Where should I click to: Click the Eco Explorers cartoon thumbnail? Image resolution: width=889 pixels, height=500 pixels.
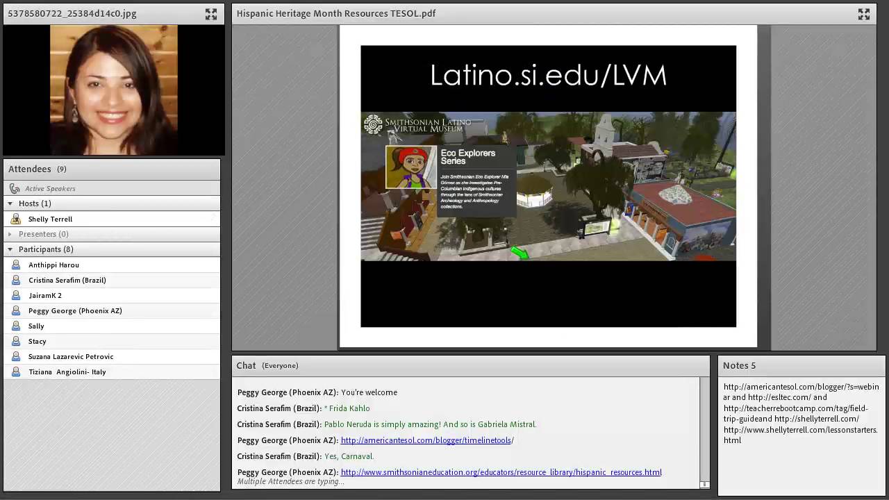click(411, 167)
